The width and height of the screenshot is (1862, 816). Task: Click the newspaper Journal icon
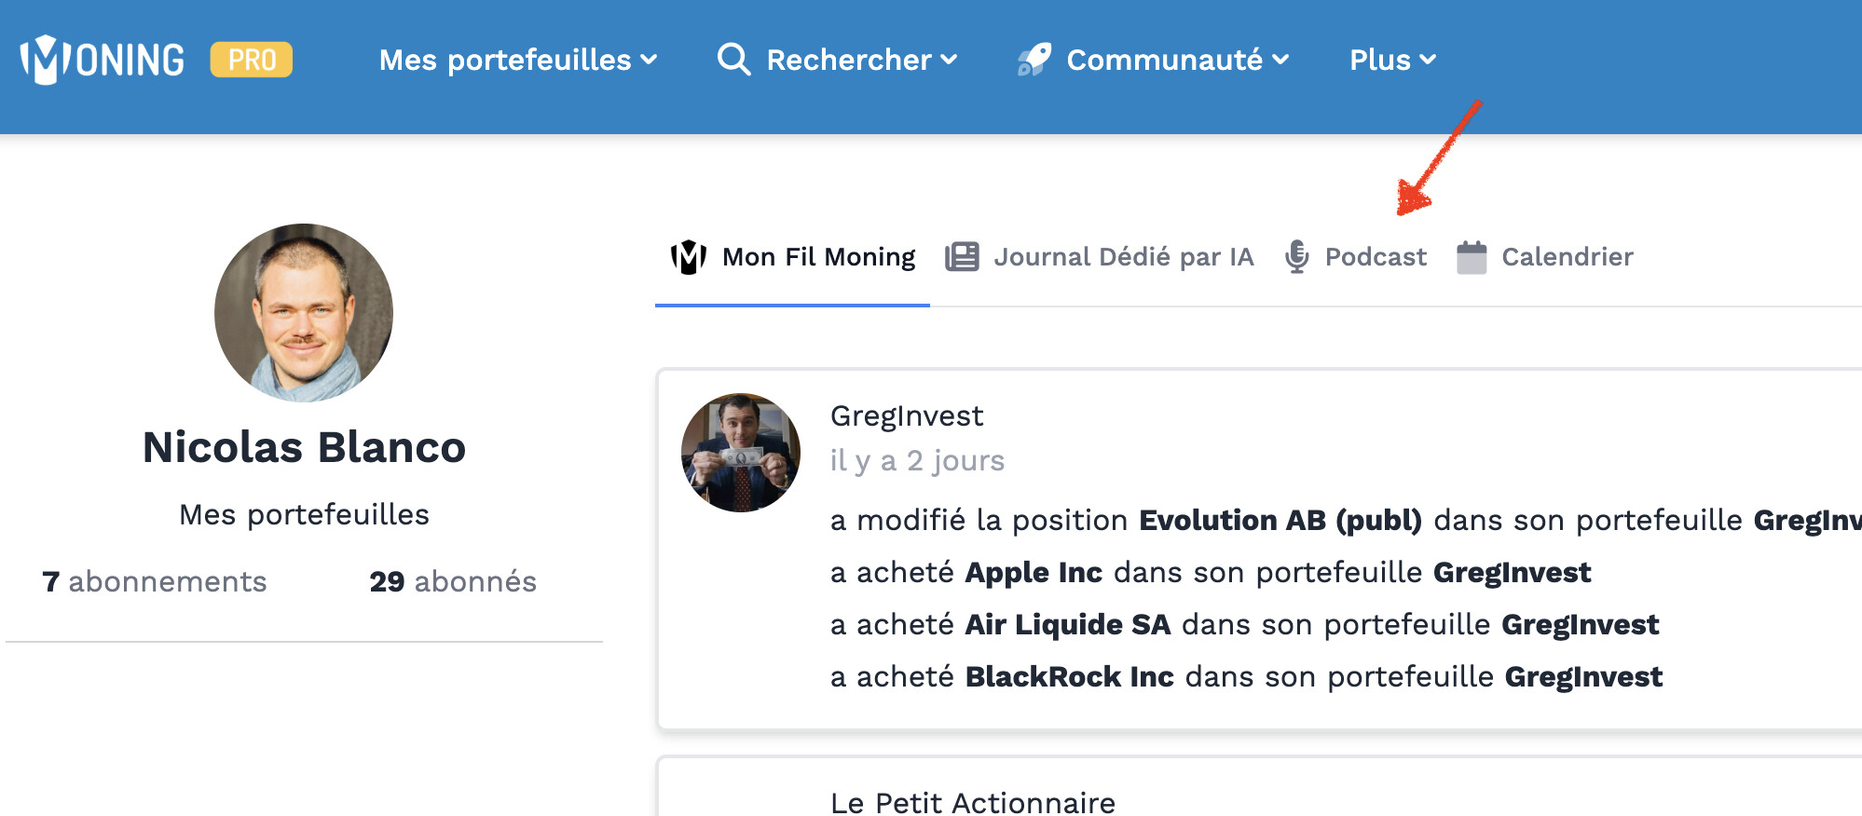point(963,256)
